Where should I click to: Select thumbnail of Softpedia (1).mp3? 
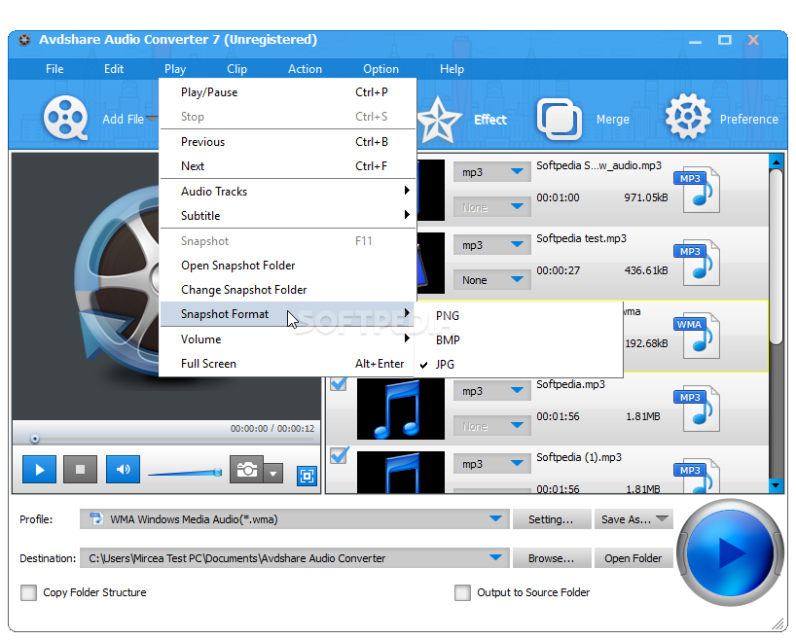401,472
